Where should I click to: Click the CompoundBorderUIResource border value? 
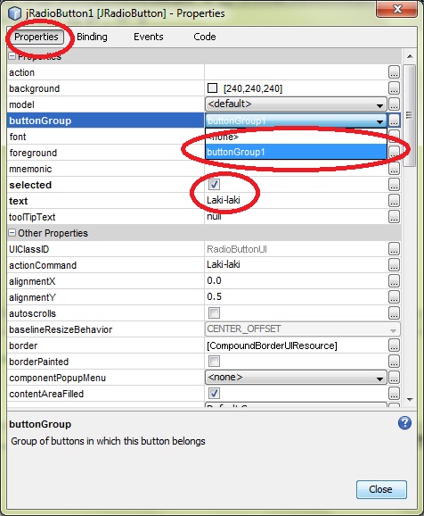272,345
